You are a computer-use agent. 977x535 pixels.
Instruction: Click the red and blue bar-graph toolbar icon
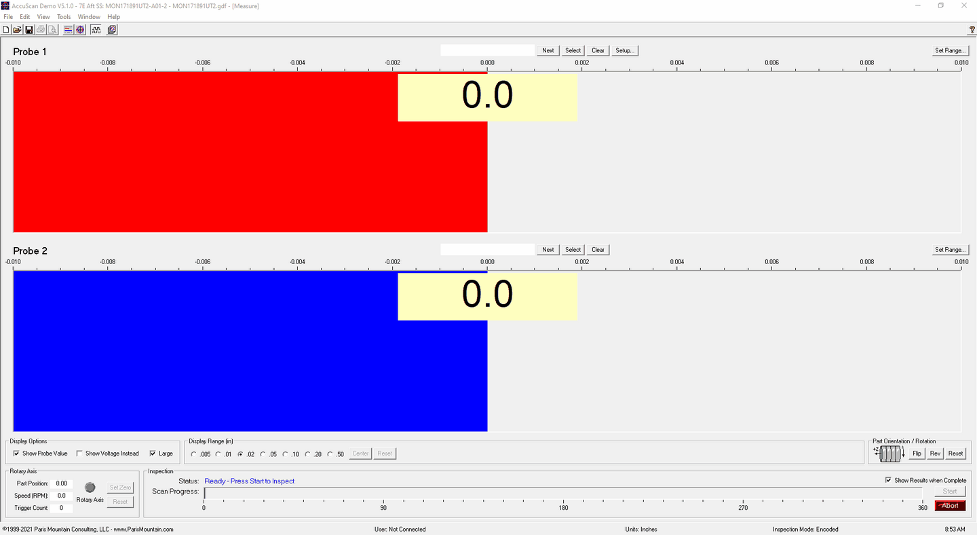[x=69, y=30]
